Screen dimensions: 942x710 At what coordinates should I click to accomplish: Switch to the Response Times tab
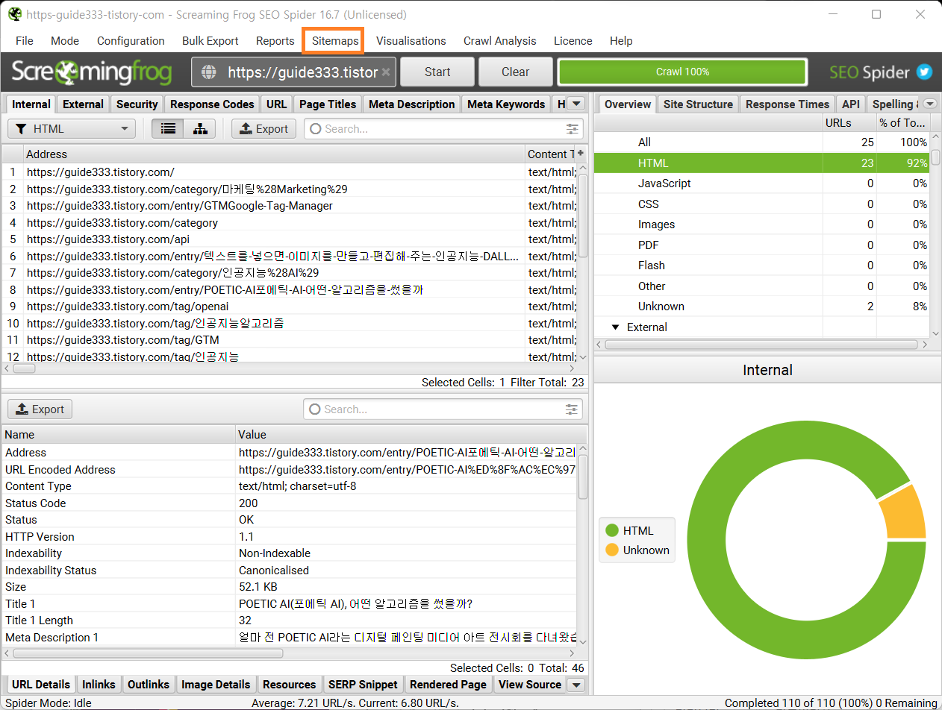pyautogui.click(x=787, y=104)
